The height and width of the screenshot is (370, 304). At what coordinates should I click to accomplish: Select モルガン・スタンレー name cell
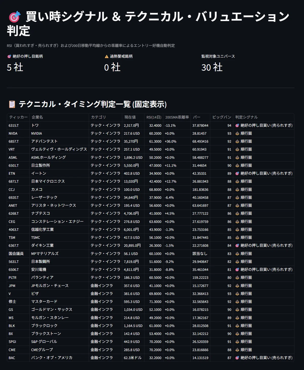pos(59,318)
